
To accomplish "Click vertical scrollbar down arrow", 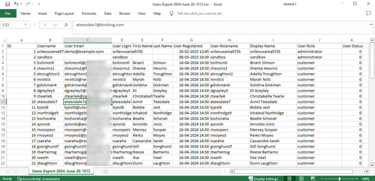I will click(x=372, y=165).
